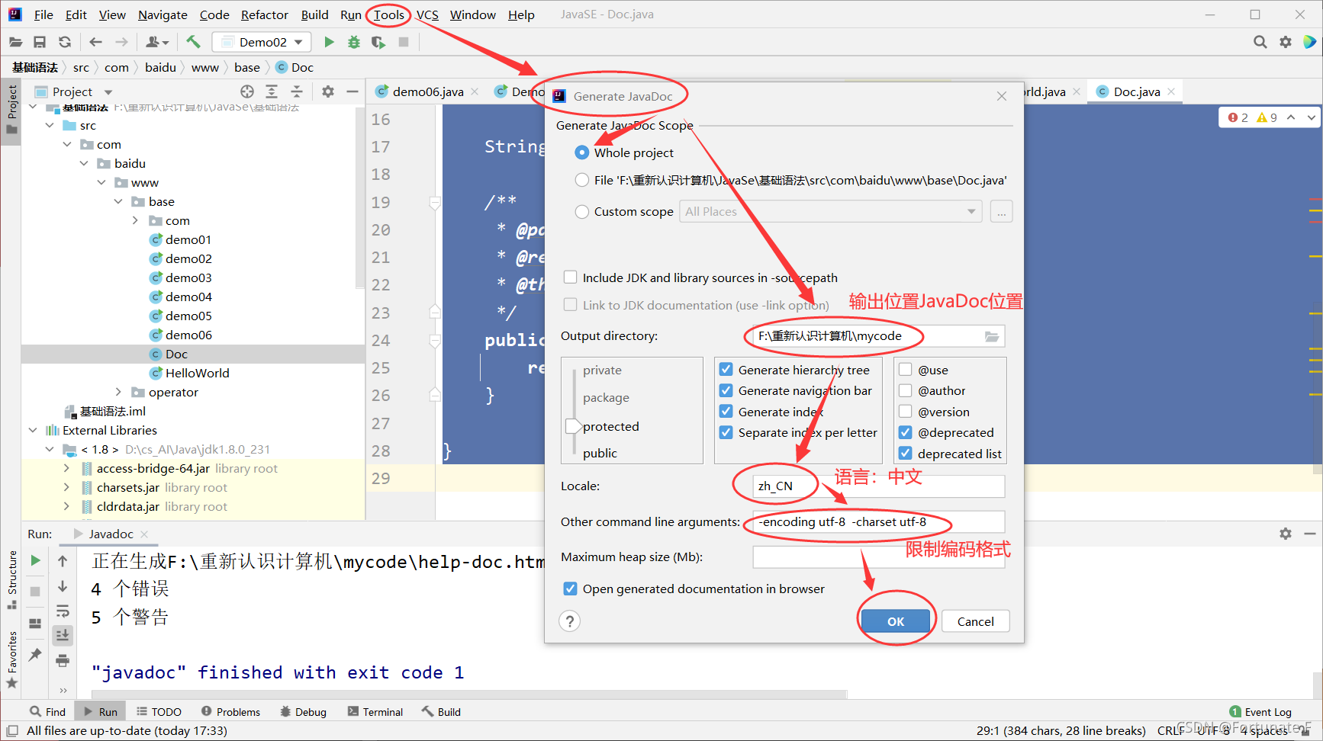Screen dimensions: 1323x741
Task: Collapse the baidu package node
Action: (84, 163)
